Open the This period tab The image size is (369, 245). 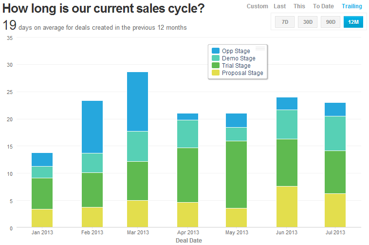[299, 6]
